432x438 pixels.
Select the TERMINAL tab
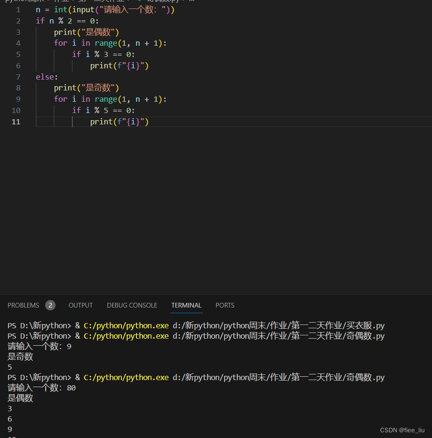pos(186,305)
